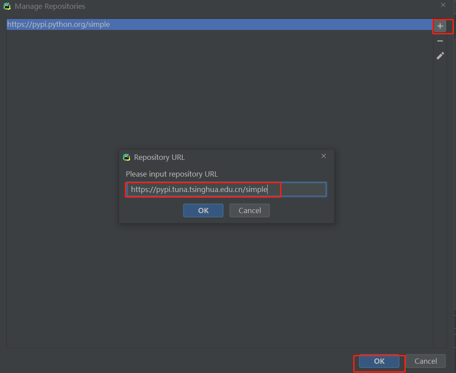Click OK in the Manage Repositories window
Screen dimensions: 456x373
click(379, 361)
